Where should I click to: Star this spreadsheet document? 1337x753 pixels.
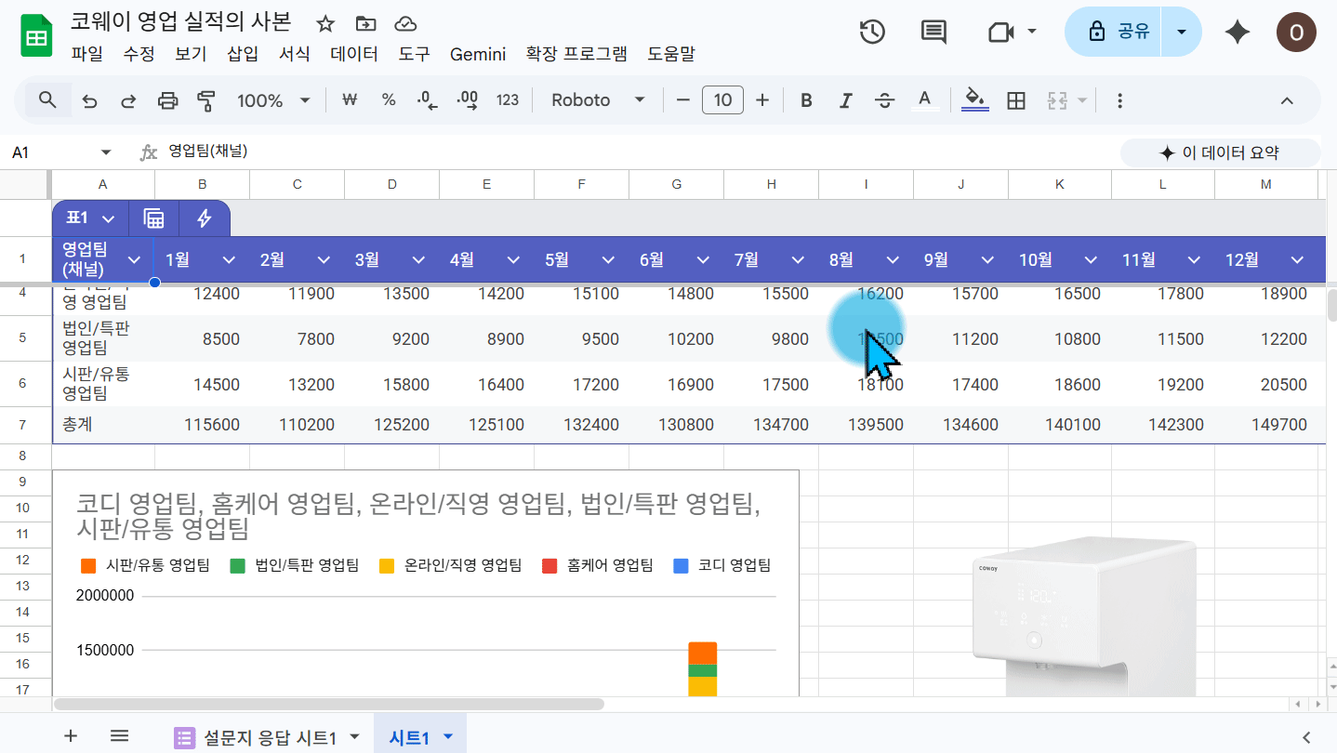[325, 24]
